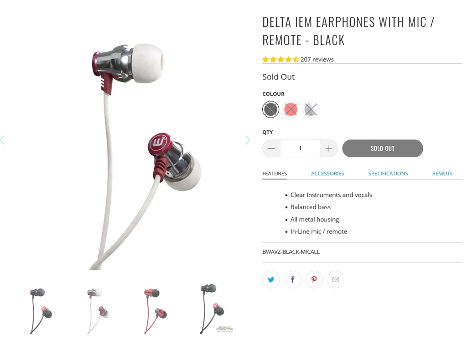Open the Accessories tab
Screen dimensions: 467x339
327,174
